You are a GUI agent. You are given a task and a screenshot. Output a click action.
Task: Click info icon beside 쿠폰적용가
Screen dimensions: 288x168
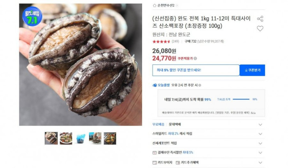195,58
